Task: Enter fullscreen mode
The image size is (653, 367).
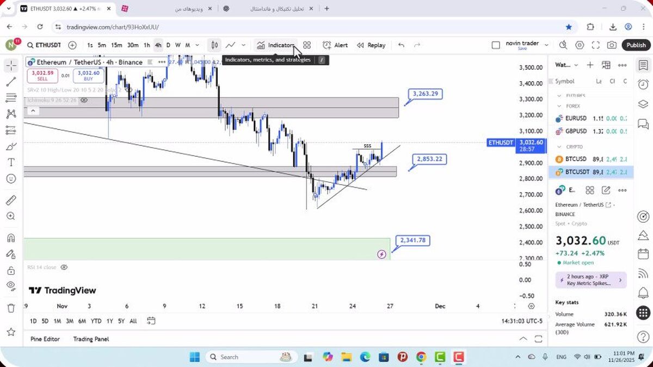Action: tap(596, 45)
